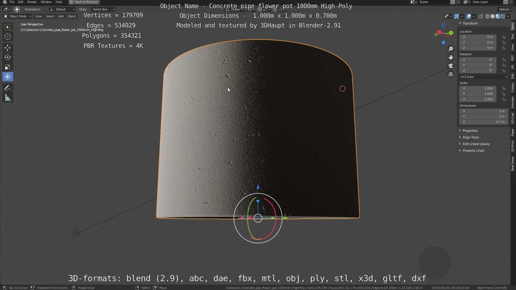Open the View Layer browse icon
The height and width of the screenshot is (290, 516).
(x=467, y=2)
